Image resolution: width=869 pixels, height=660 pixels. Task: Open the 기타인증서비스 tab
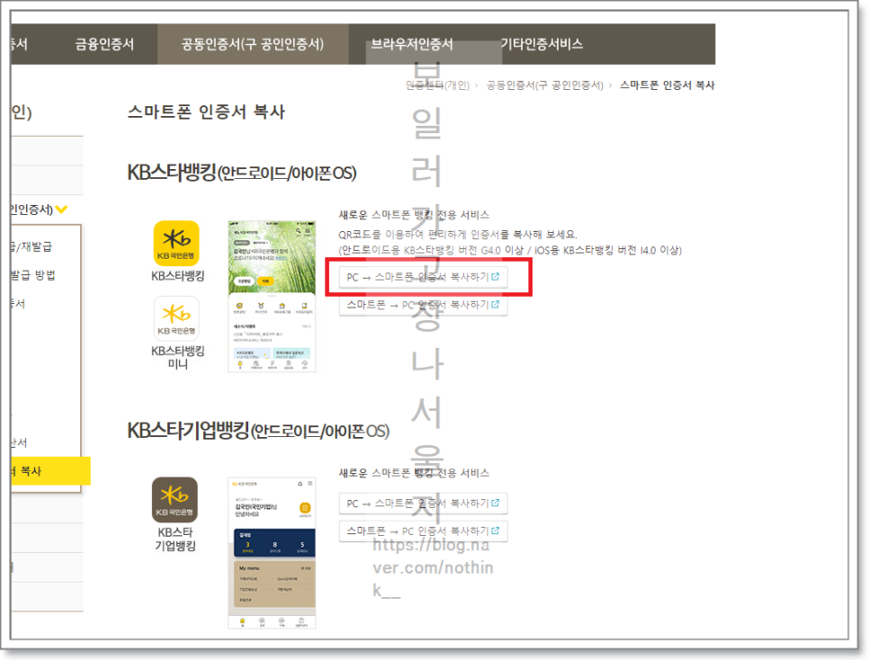pyautogui.click(x=542, y=44)
